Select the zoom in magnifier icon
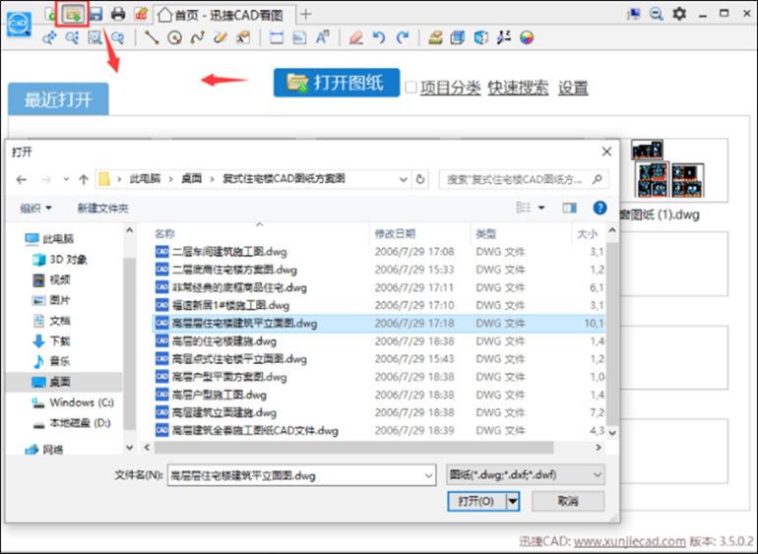Viewport: 758px width, 554px height. coord(72,37)
